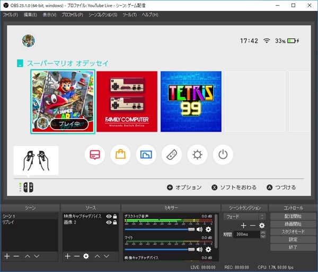This screenshot has height=272, width=318.
Task: Move source up with arrow icon
Action: pos(98,256)
